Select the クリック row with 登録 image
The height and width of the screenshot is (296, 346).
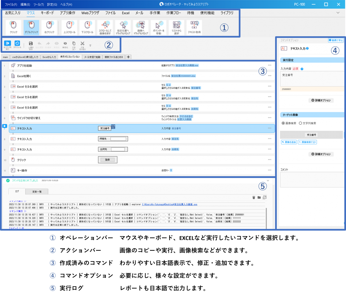click(142, 160)
